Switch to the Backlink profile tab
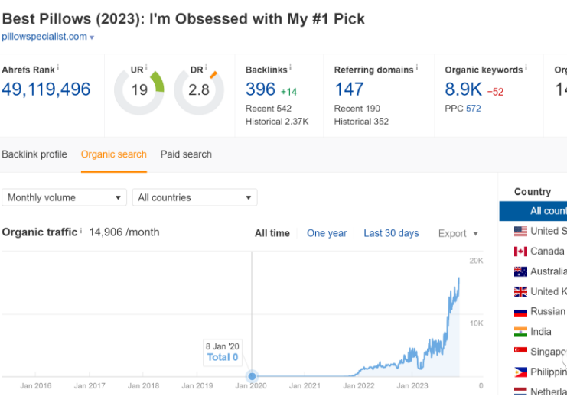 pos(34,154)
